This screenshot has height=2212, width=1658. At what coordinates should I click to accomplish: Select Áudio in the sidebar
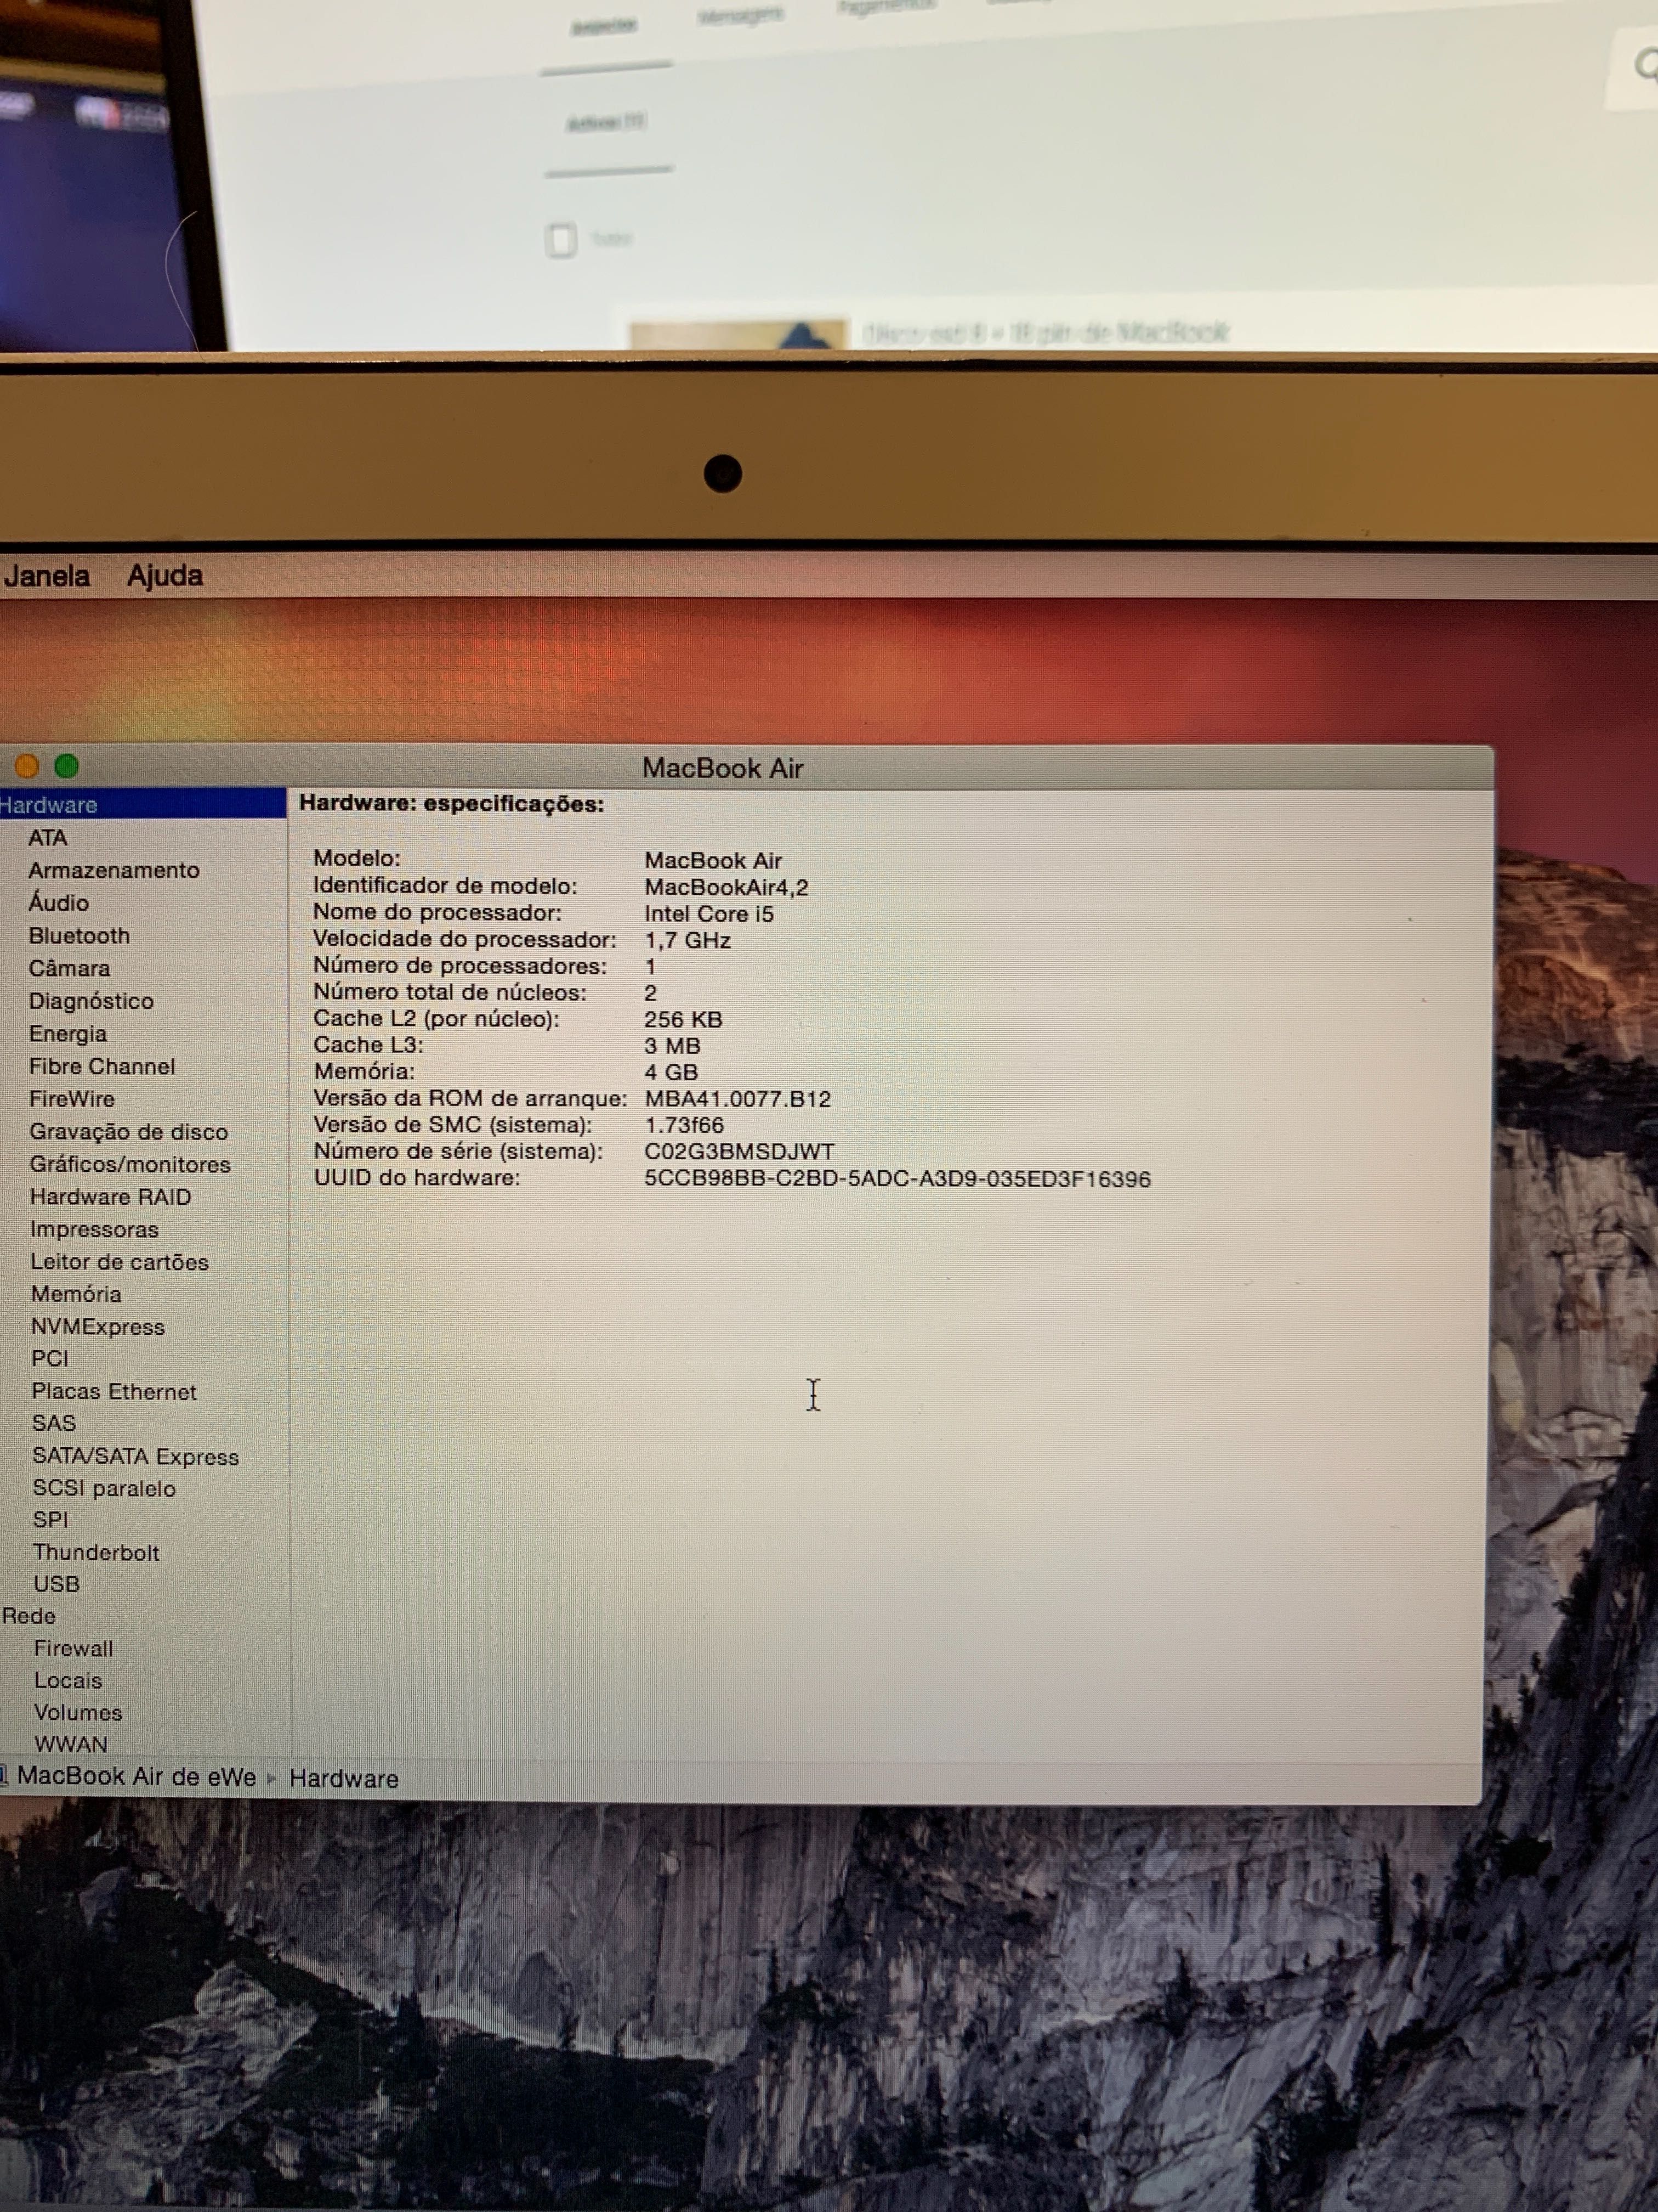pyautogui.click(x=59, y=902)
